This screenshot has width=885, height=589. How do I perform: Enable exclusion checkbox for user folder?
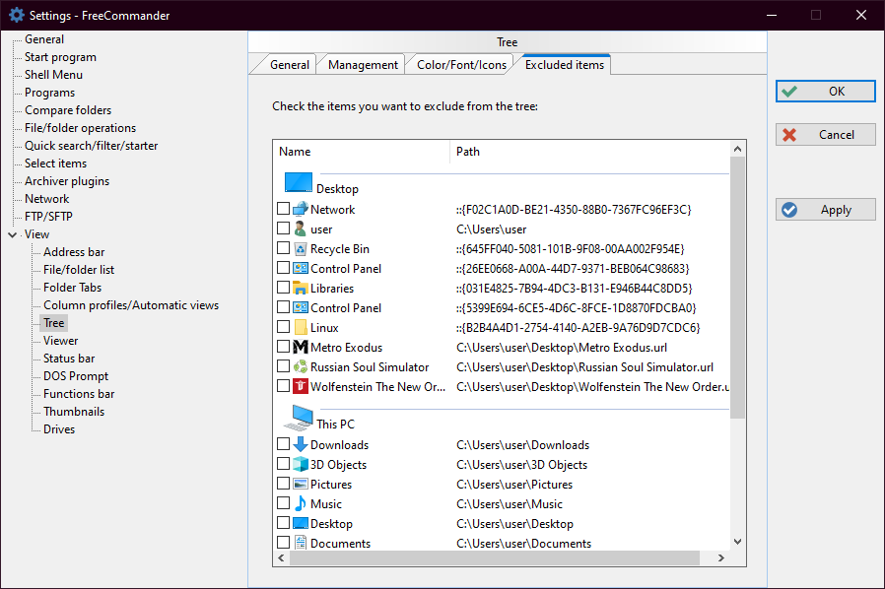[284, 229]
